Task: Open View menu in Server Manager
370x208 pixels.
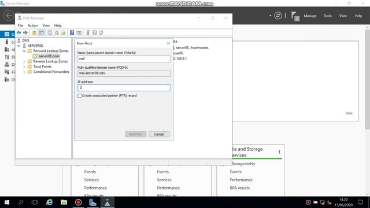Action: coord(343,16)
